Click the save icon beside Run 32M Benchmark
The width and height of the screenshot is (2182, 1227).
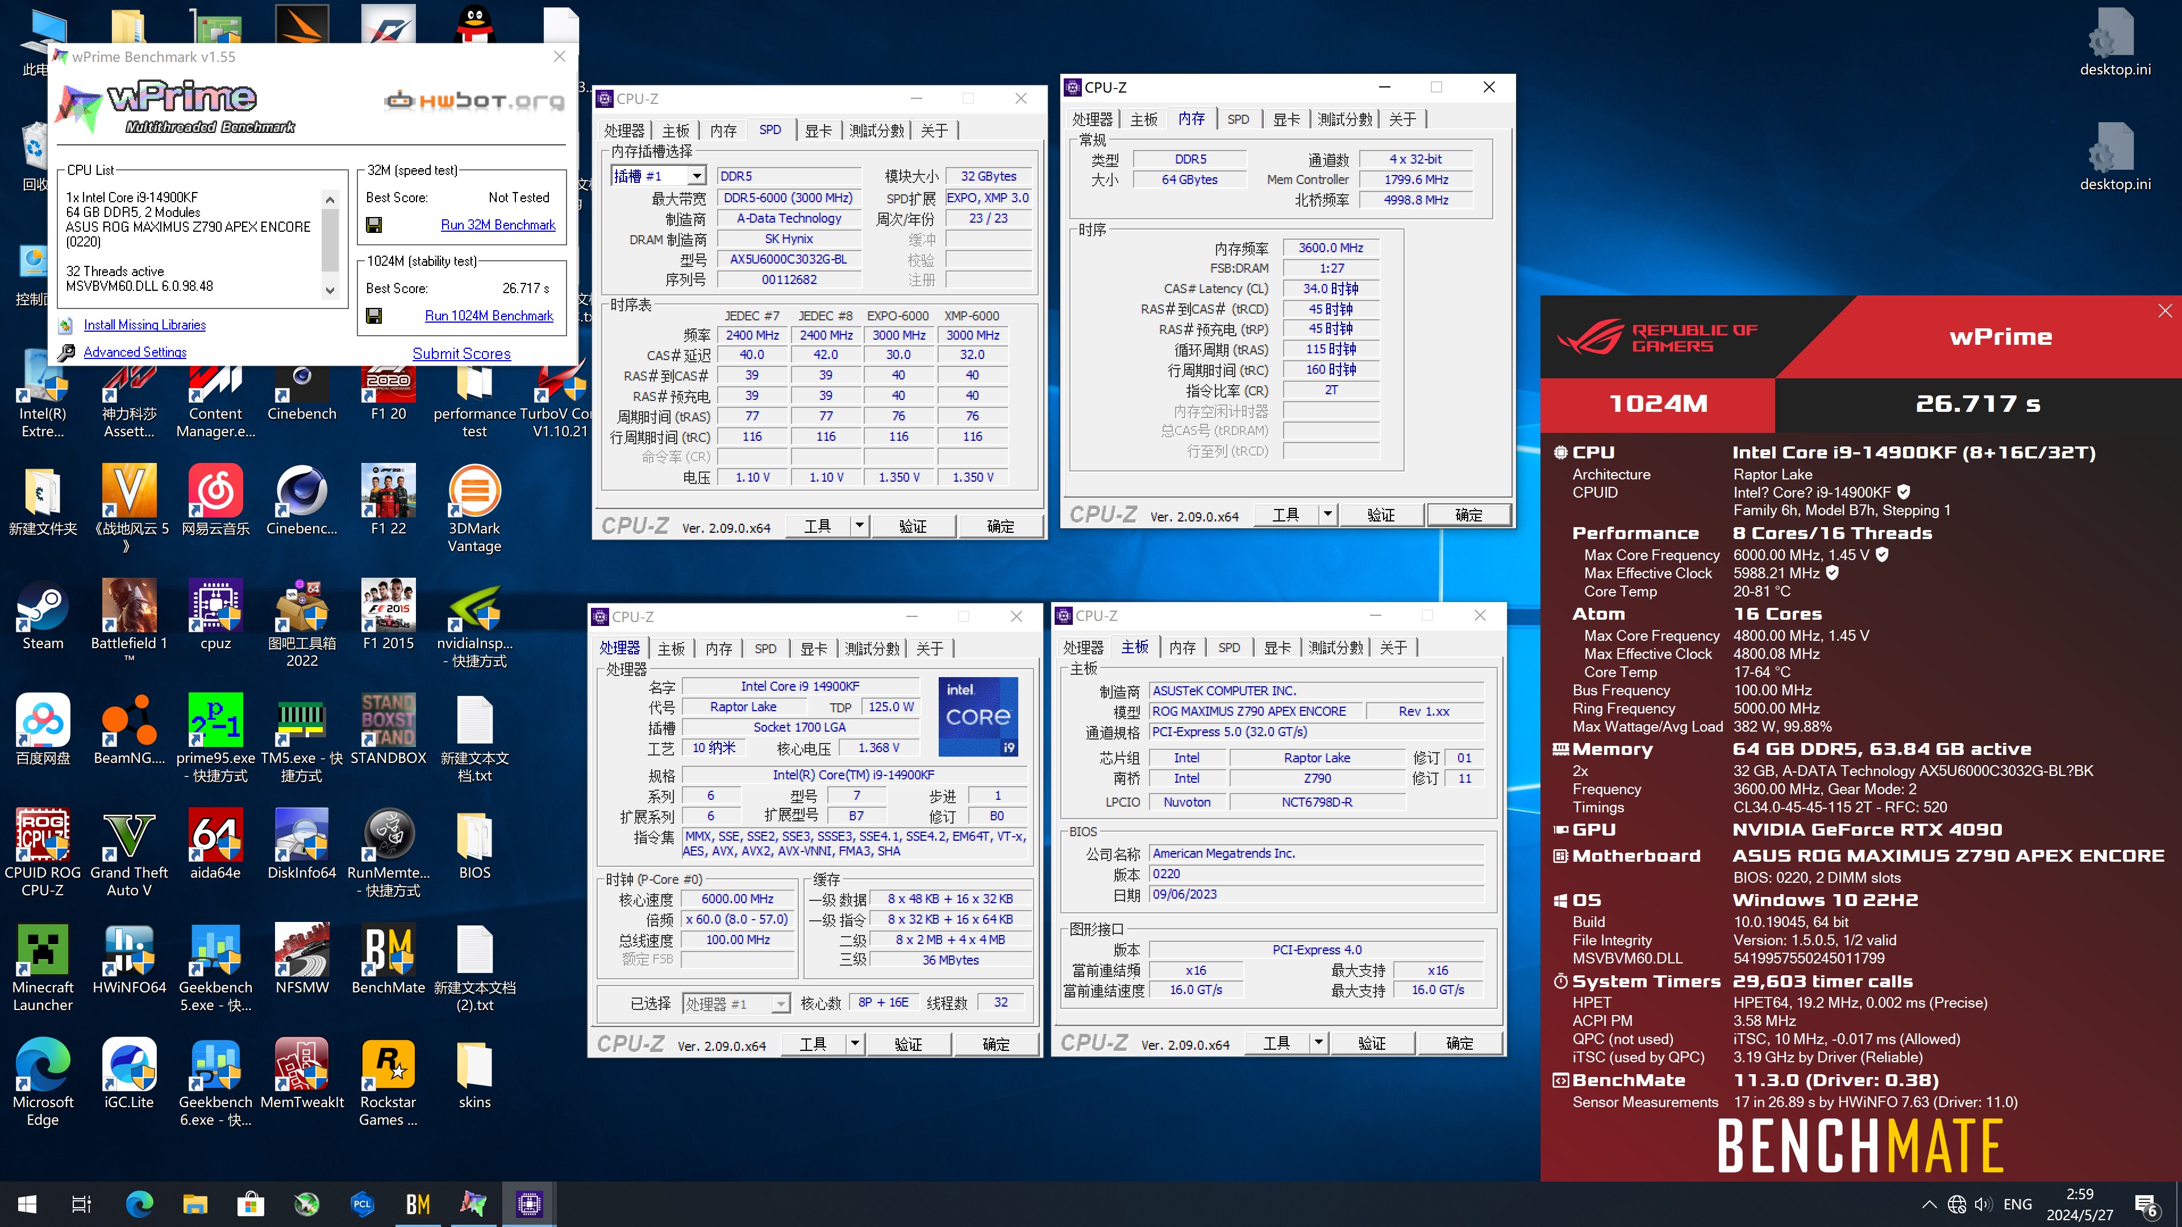pyautogui.click(x=373, y=224)
